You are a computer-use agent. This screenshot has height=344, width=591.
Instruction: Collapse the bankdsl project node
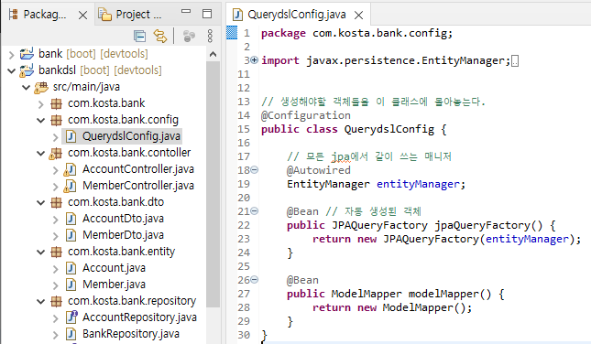coord(11,70)
